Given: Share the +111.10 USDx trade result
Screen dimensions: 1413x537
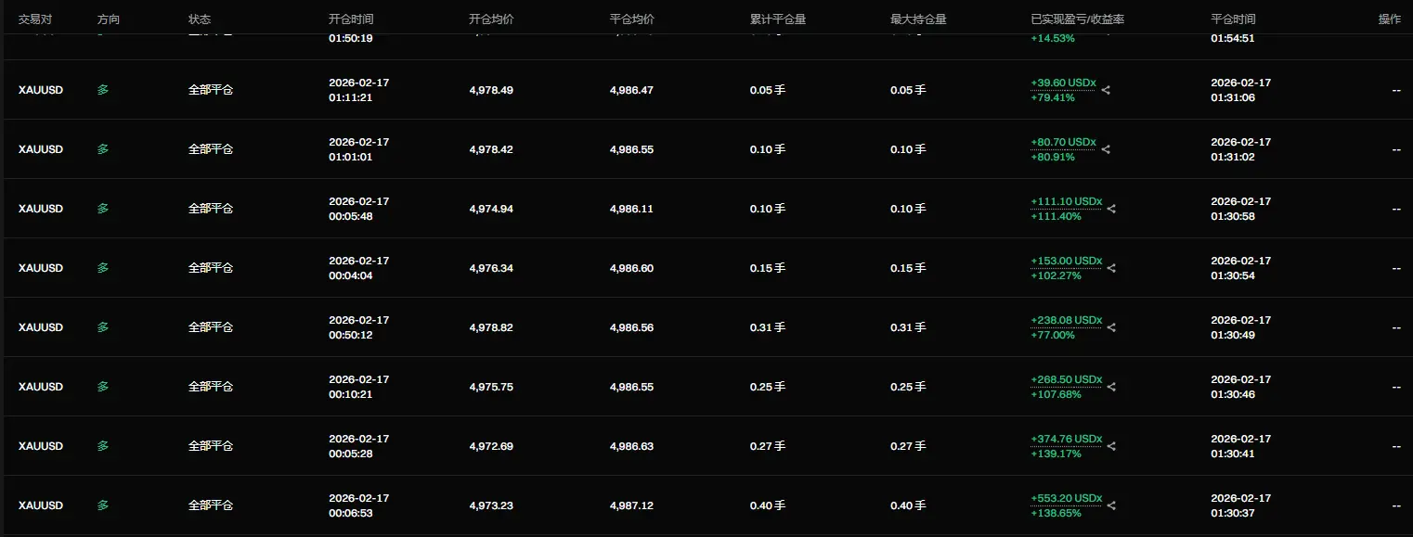Looking at the screenshot, I should 1111,209.
